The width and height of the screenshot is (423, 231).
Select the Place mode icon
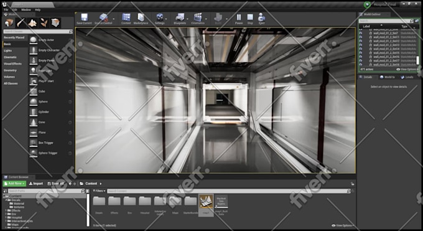9,22
